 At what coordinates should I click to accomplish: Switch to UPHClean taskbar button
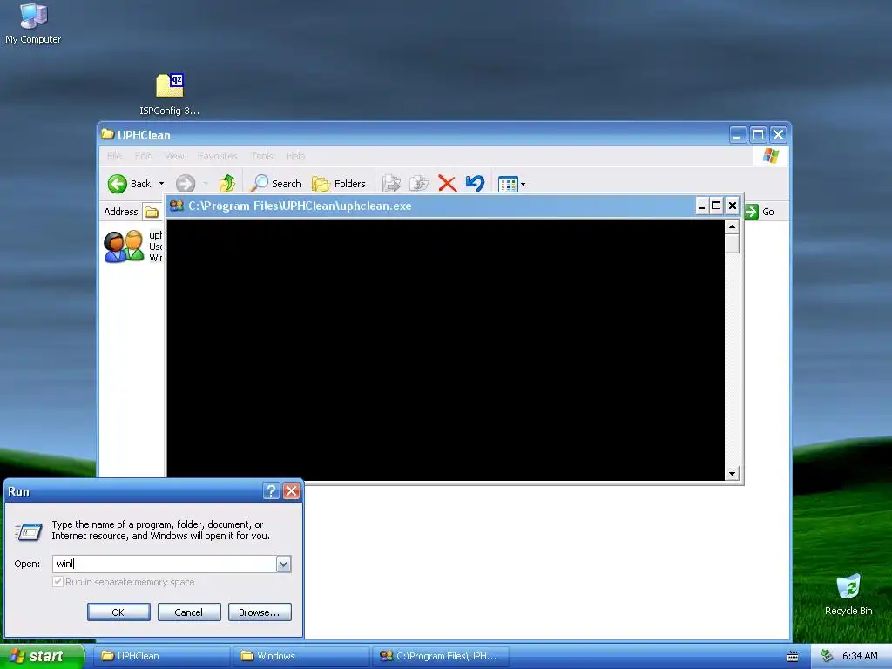161,656
